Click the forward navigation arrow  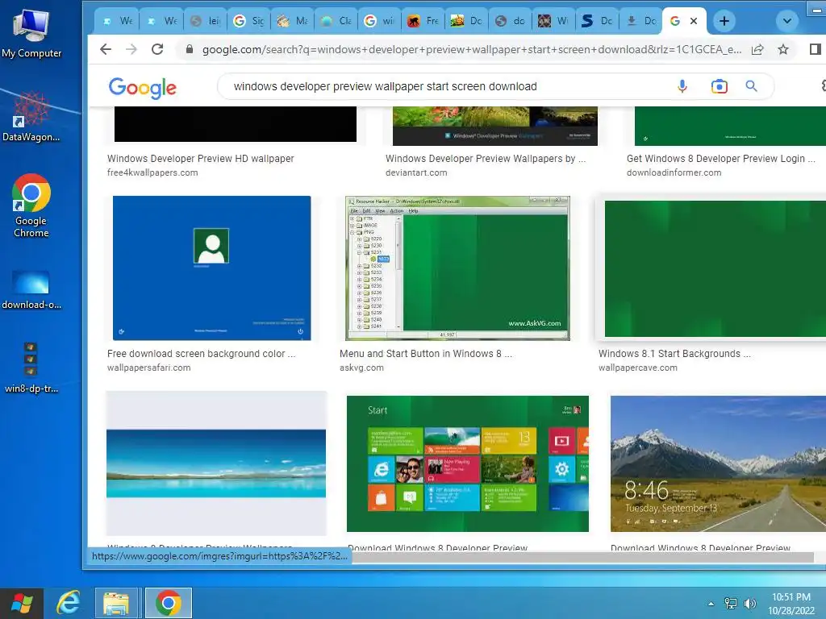point(131,49)
